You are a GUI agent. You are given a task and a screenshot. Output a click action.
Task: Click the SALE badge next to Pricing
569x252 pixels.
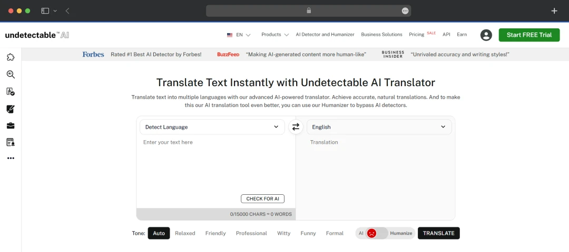[x=431, y=33]
